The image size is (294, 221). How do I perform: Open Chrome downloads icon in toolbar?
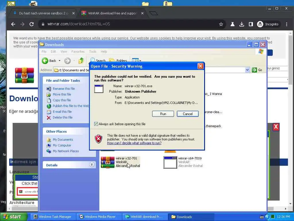click(242, 24)
